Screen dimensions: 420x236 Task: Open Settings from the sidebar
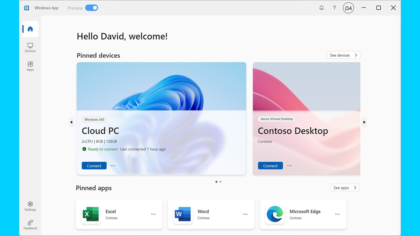pos(30,206)
